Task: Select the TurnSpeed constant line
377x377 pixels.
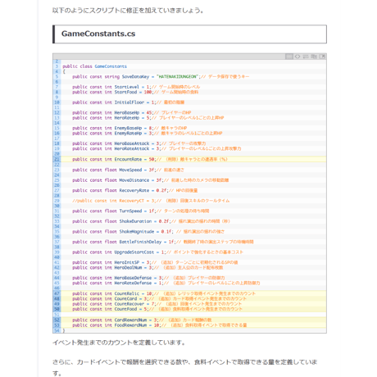Action: point(141,211)
